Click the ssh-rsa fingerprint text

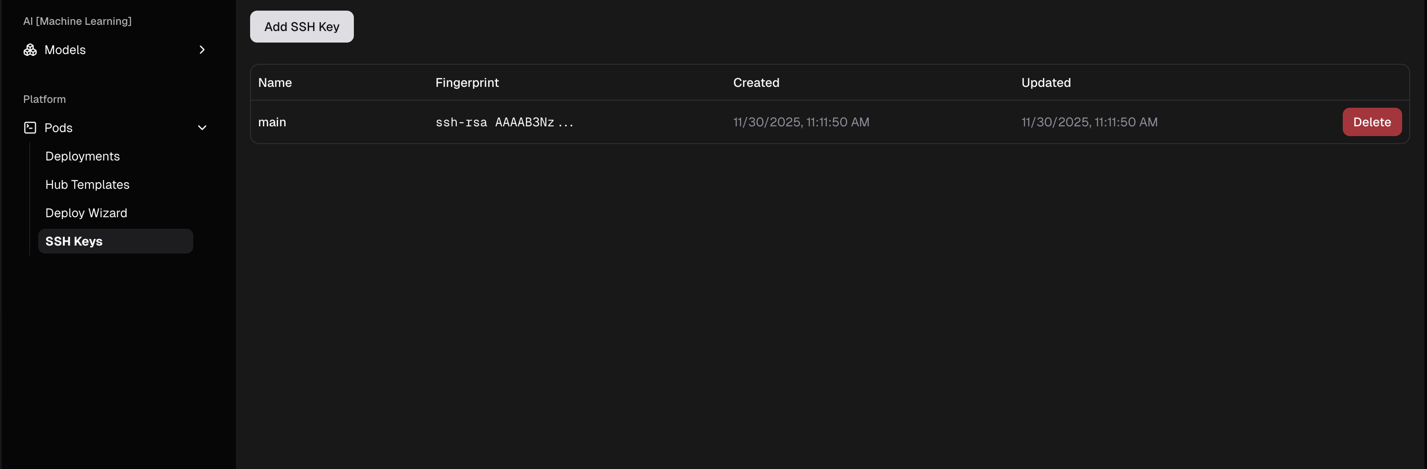pos(504,122)
